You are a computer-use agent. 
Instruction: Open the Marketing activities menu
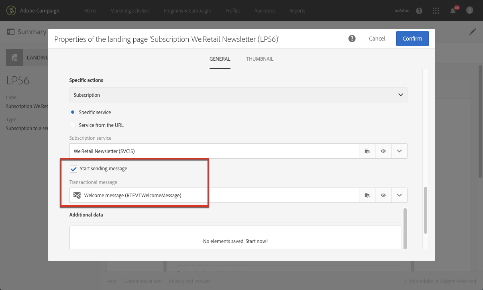point(130,11)
